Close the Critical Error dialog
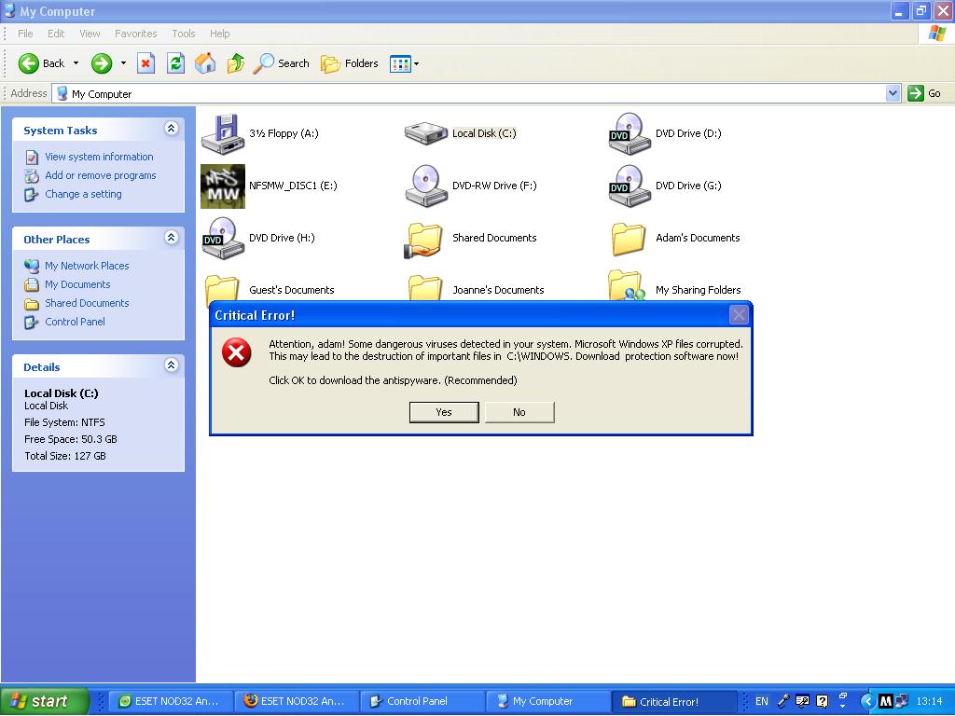 (739, 315)
